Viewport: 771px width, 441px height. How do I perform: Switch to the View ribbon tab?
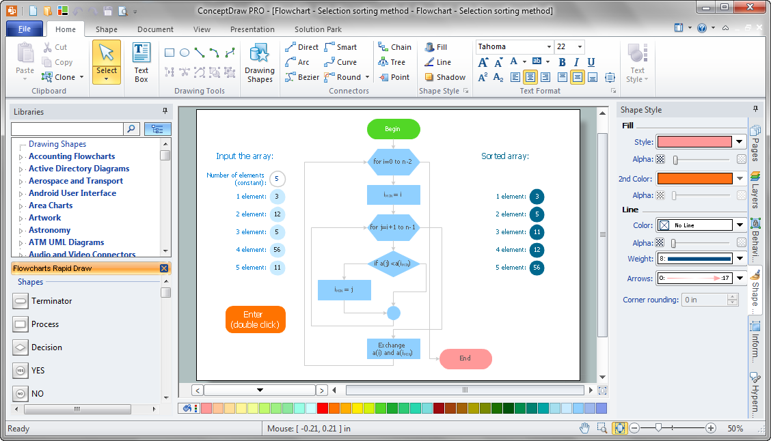[x=202, y=29]
